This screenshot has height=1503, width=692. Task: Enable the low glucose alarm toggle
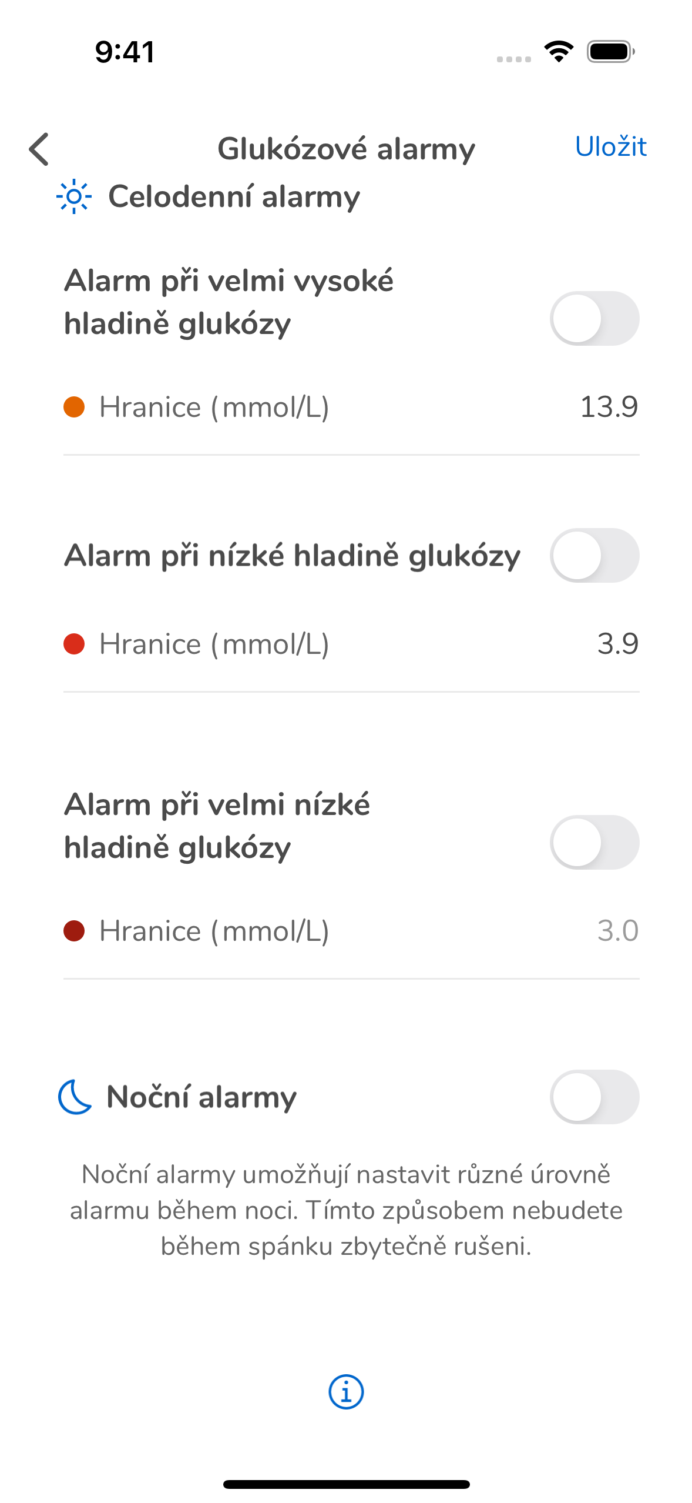tap(594, 555)
